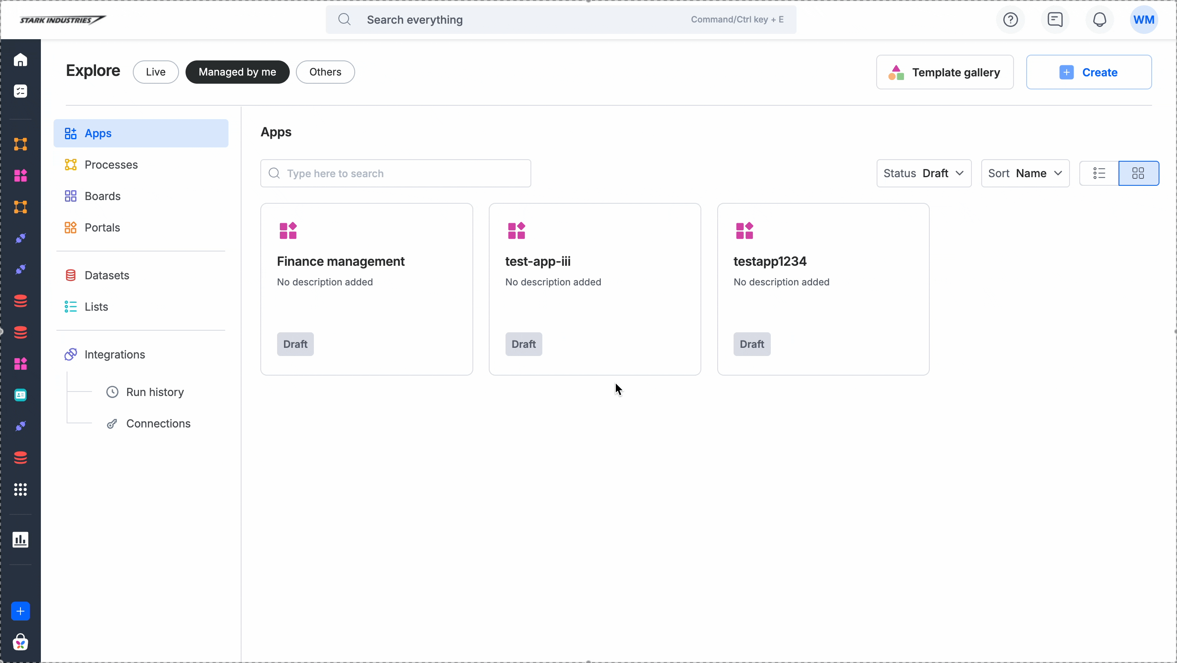Open the Template gallery
Screen dimensions: 1177x663
(x=944, y=72)
